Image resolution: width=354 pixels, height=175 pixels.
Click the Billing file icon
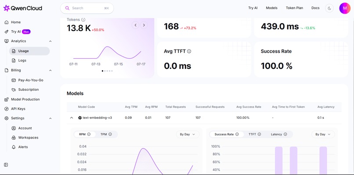point(7,70)
